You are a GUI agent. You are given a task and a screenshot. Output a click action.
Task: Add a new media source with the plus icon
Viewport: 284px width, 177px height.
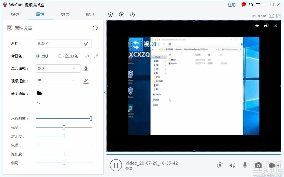pyautogui.click(x=121, y=15)
